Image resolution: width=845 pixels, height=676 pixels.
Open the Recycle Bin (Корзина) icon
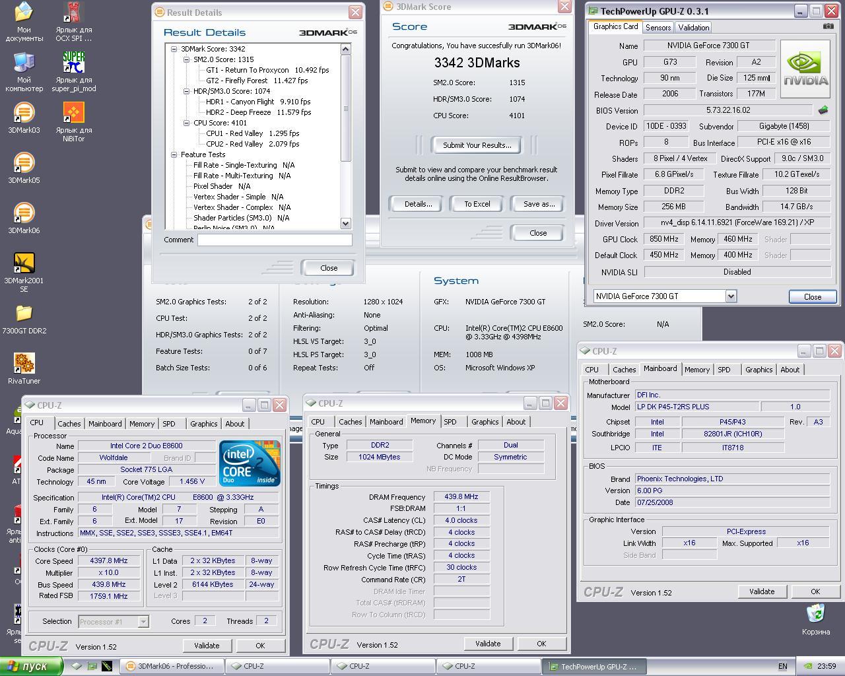[816, 613]
